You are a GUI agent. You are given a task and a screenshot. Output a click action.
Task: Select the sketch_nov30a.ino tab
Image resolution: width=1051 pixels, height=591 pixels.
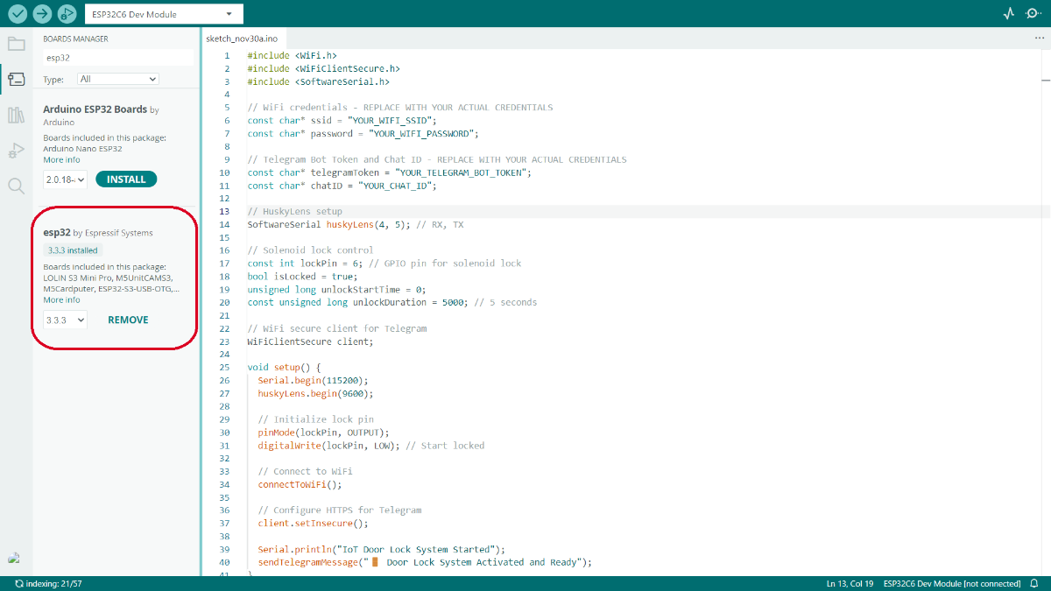241,39
